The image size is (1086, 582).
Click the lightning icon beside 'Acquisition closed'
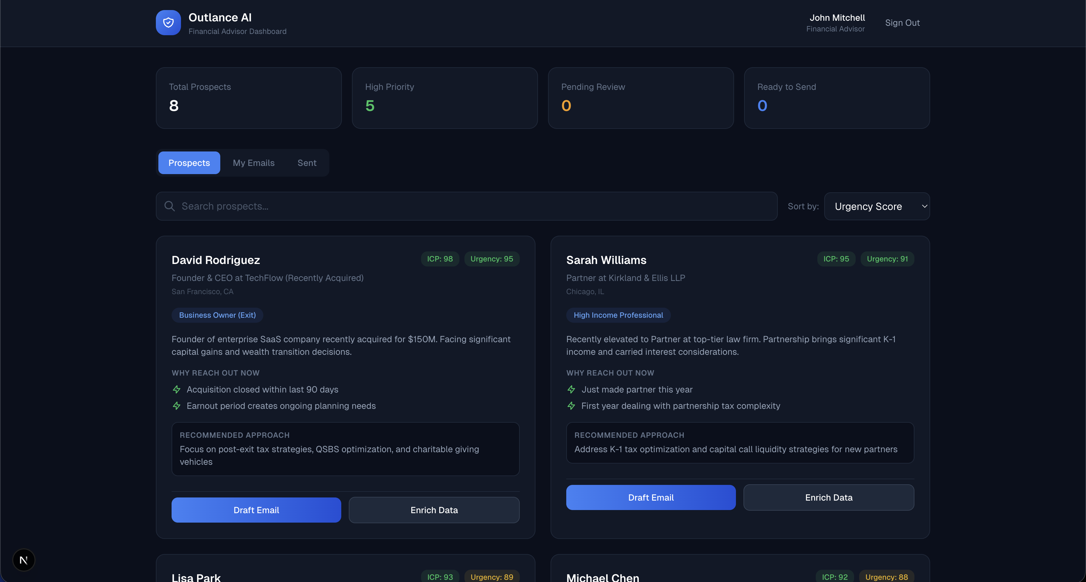177,389
